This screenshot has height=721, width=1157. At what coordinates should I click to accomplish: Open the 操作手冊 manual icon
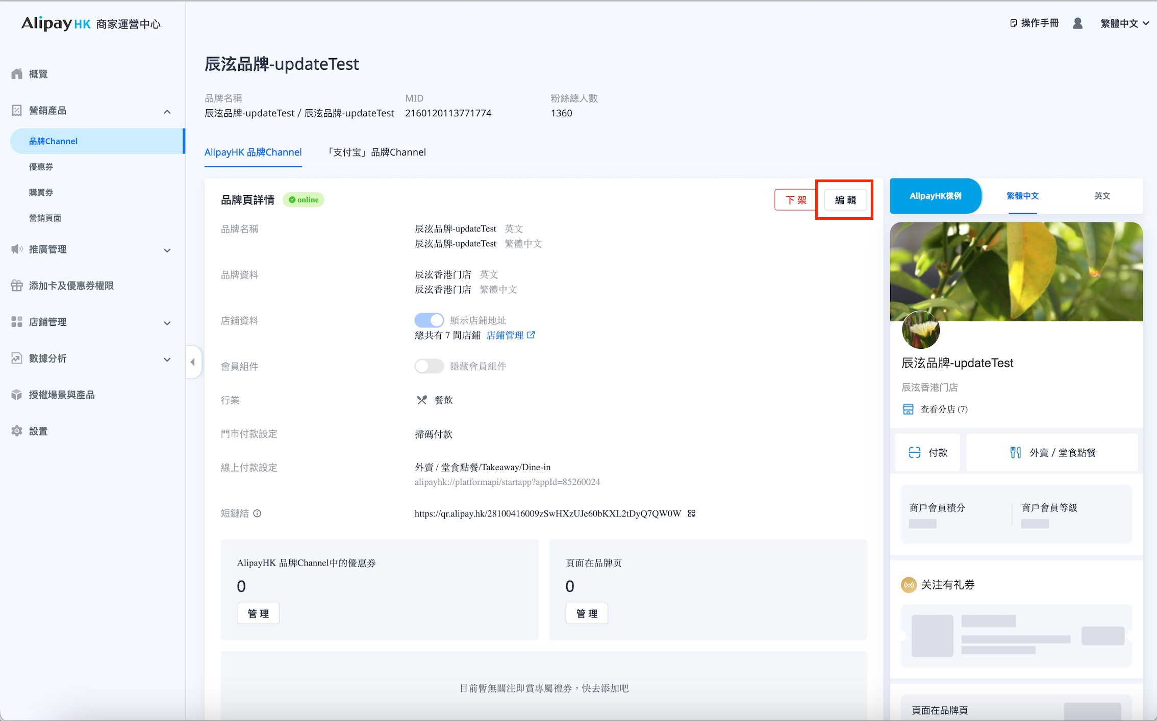tap(1014, 23)
